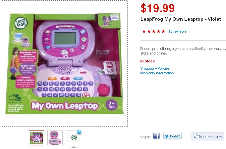Click the video label under thumbnail
This screenshot has height=149, width=226.
[73, 147]
